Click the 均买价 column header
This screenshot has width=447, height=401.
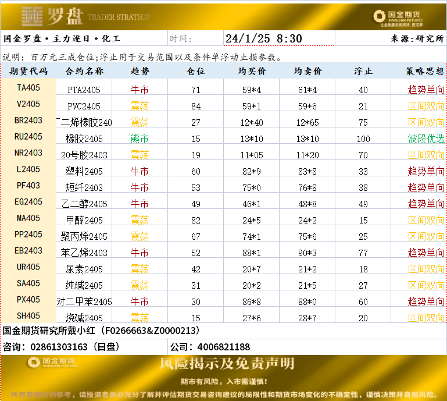point(252,71)
